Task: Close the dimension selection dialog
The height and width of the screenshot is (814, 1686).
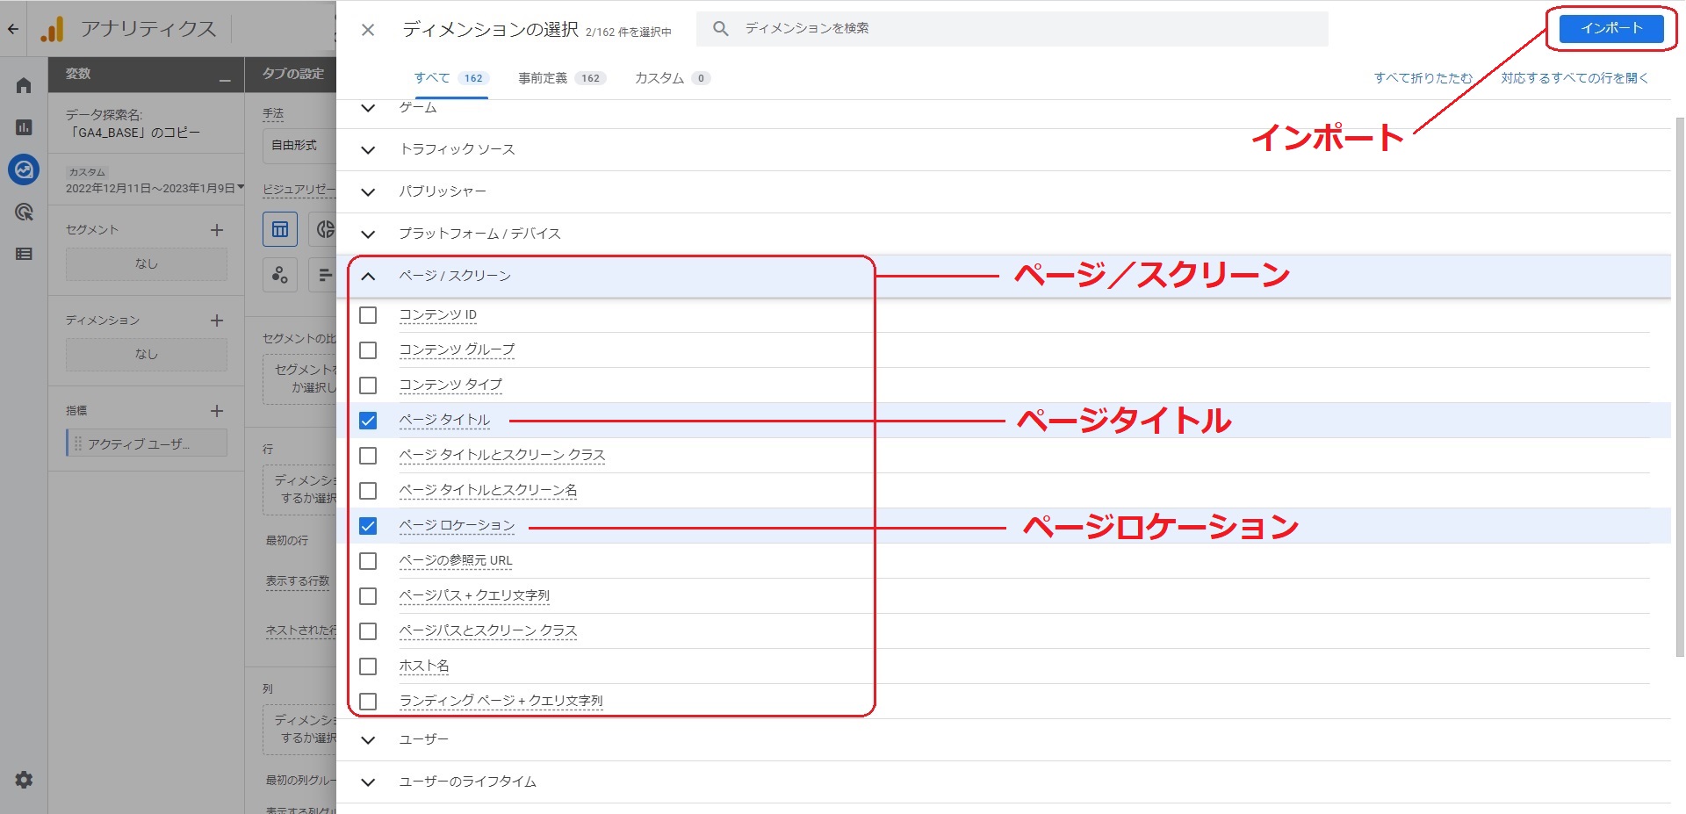Action: 368,30
